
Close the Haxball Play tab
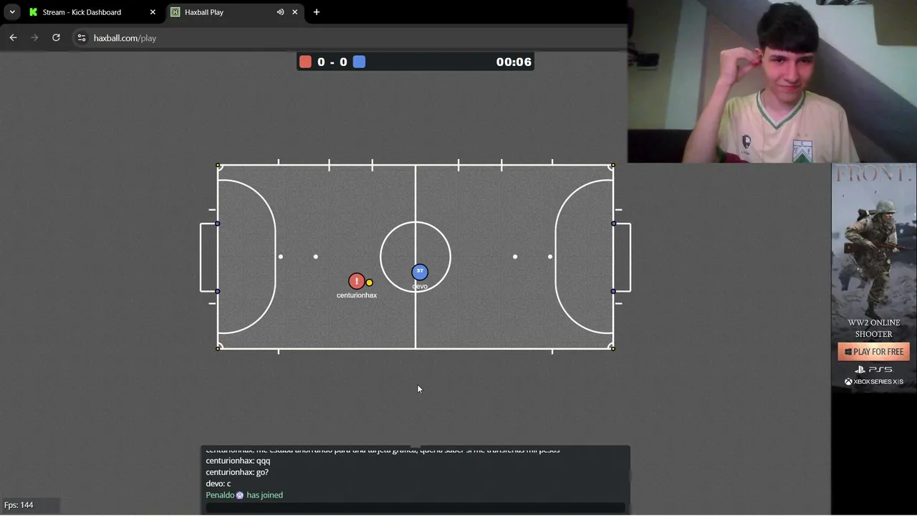point(294,12)
